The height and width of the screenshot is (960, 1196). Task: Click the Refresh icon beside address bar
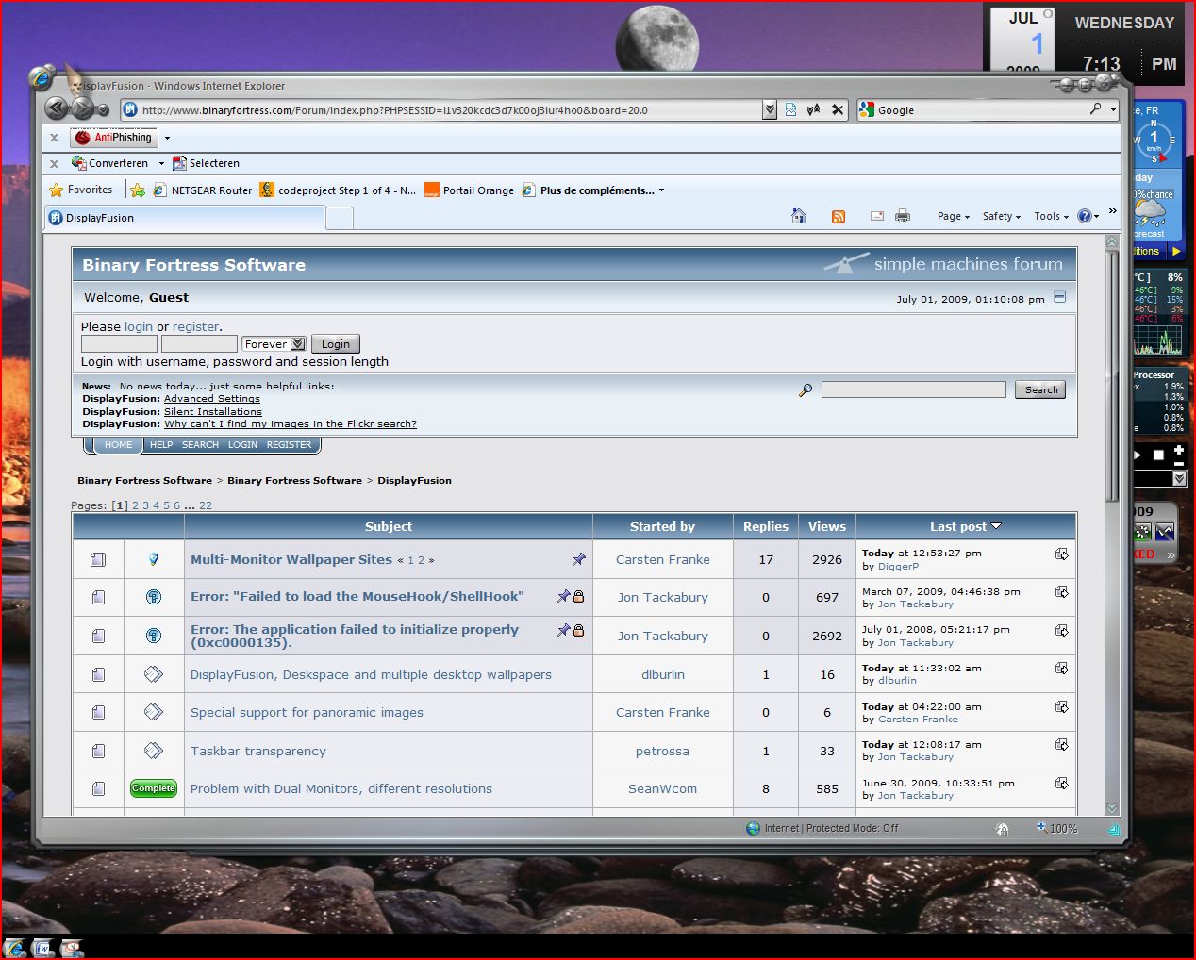(813, 110)
